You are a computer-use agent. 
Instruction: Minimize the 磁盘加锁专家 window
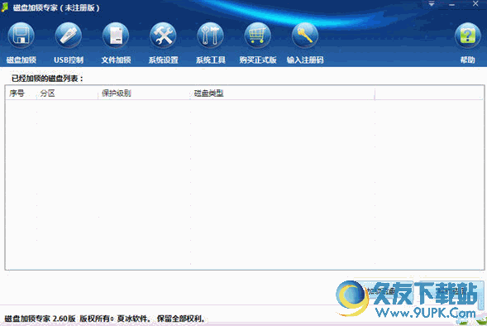pyautogui.click(x=452, y=5)
